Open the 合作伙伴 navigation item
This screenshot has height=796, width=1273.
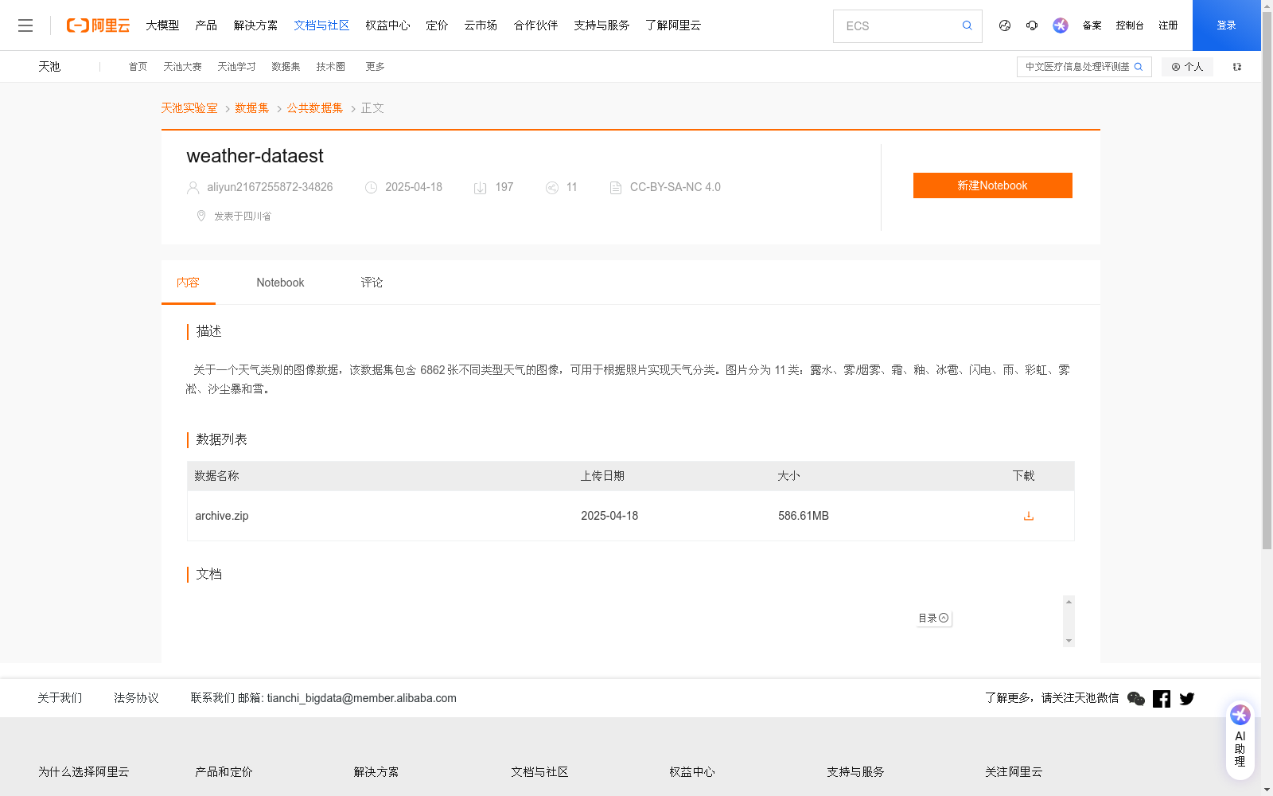pos(535,25)
